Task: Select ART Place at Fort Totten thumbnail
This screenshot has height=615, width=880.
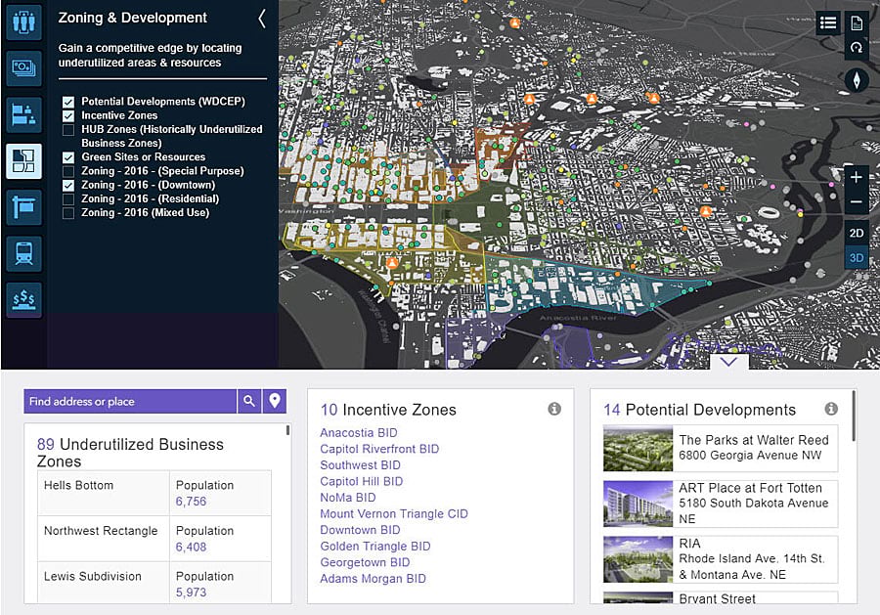Action: 638,504
